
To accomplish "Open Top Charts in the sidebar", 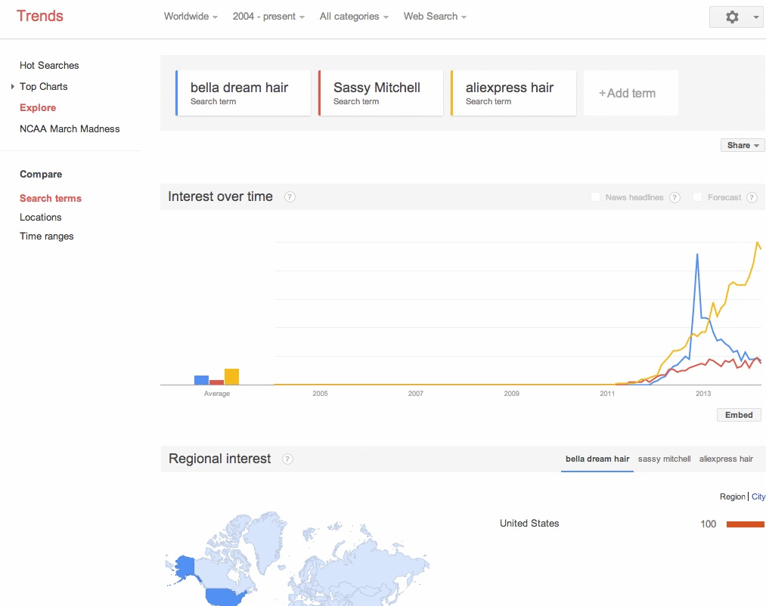I will (43, 86).
